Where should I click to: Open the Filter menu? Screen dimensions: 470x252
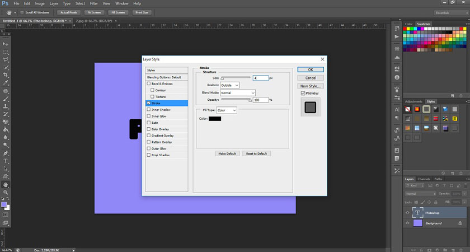point(94,3)
